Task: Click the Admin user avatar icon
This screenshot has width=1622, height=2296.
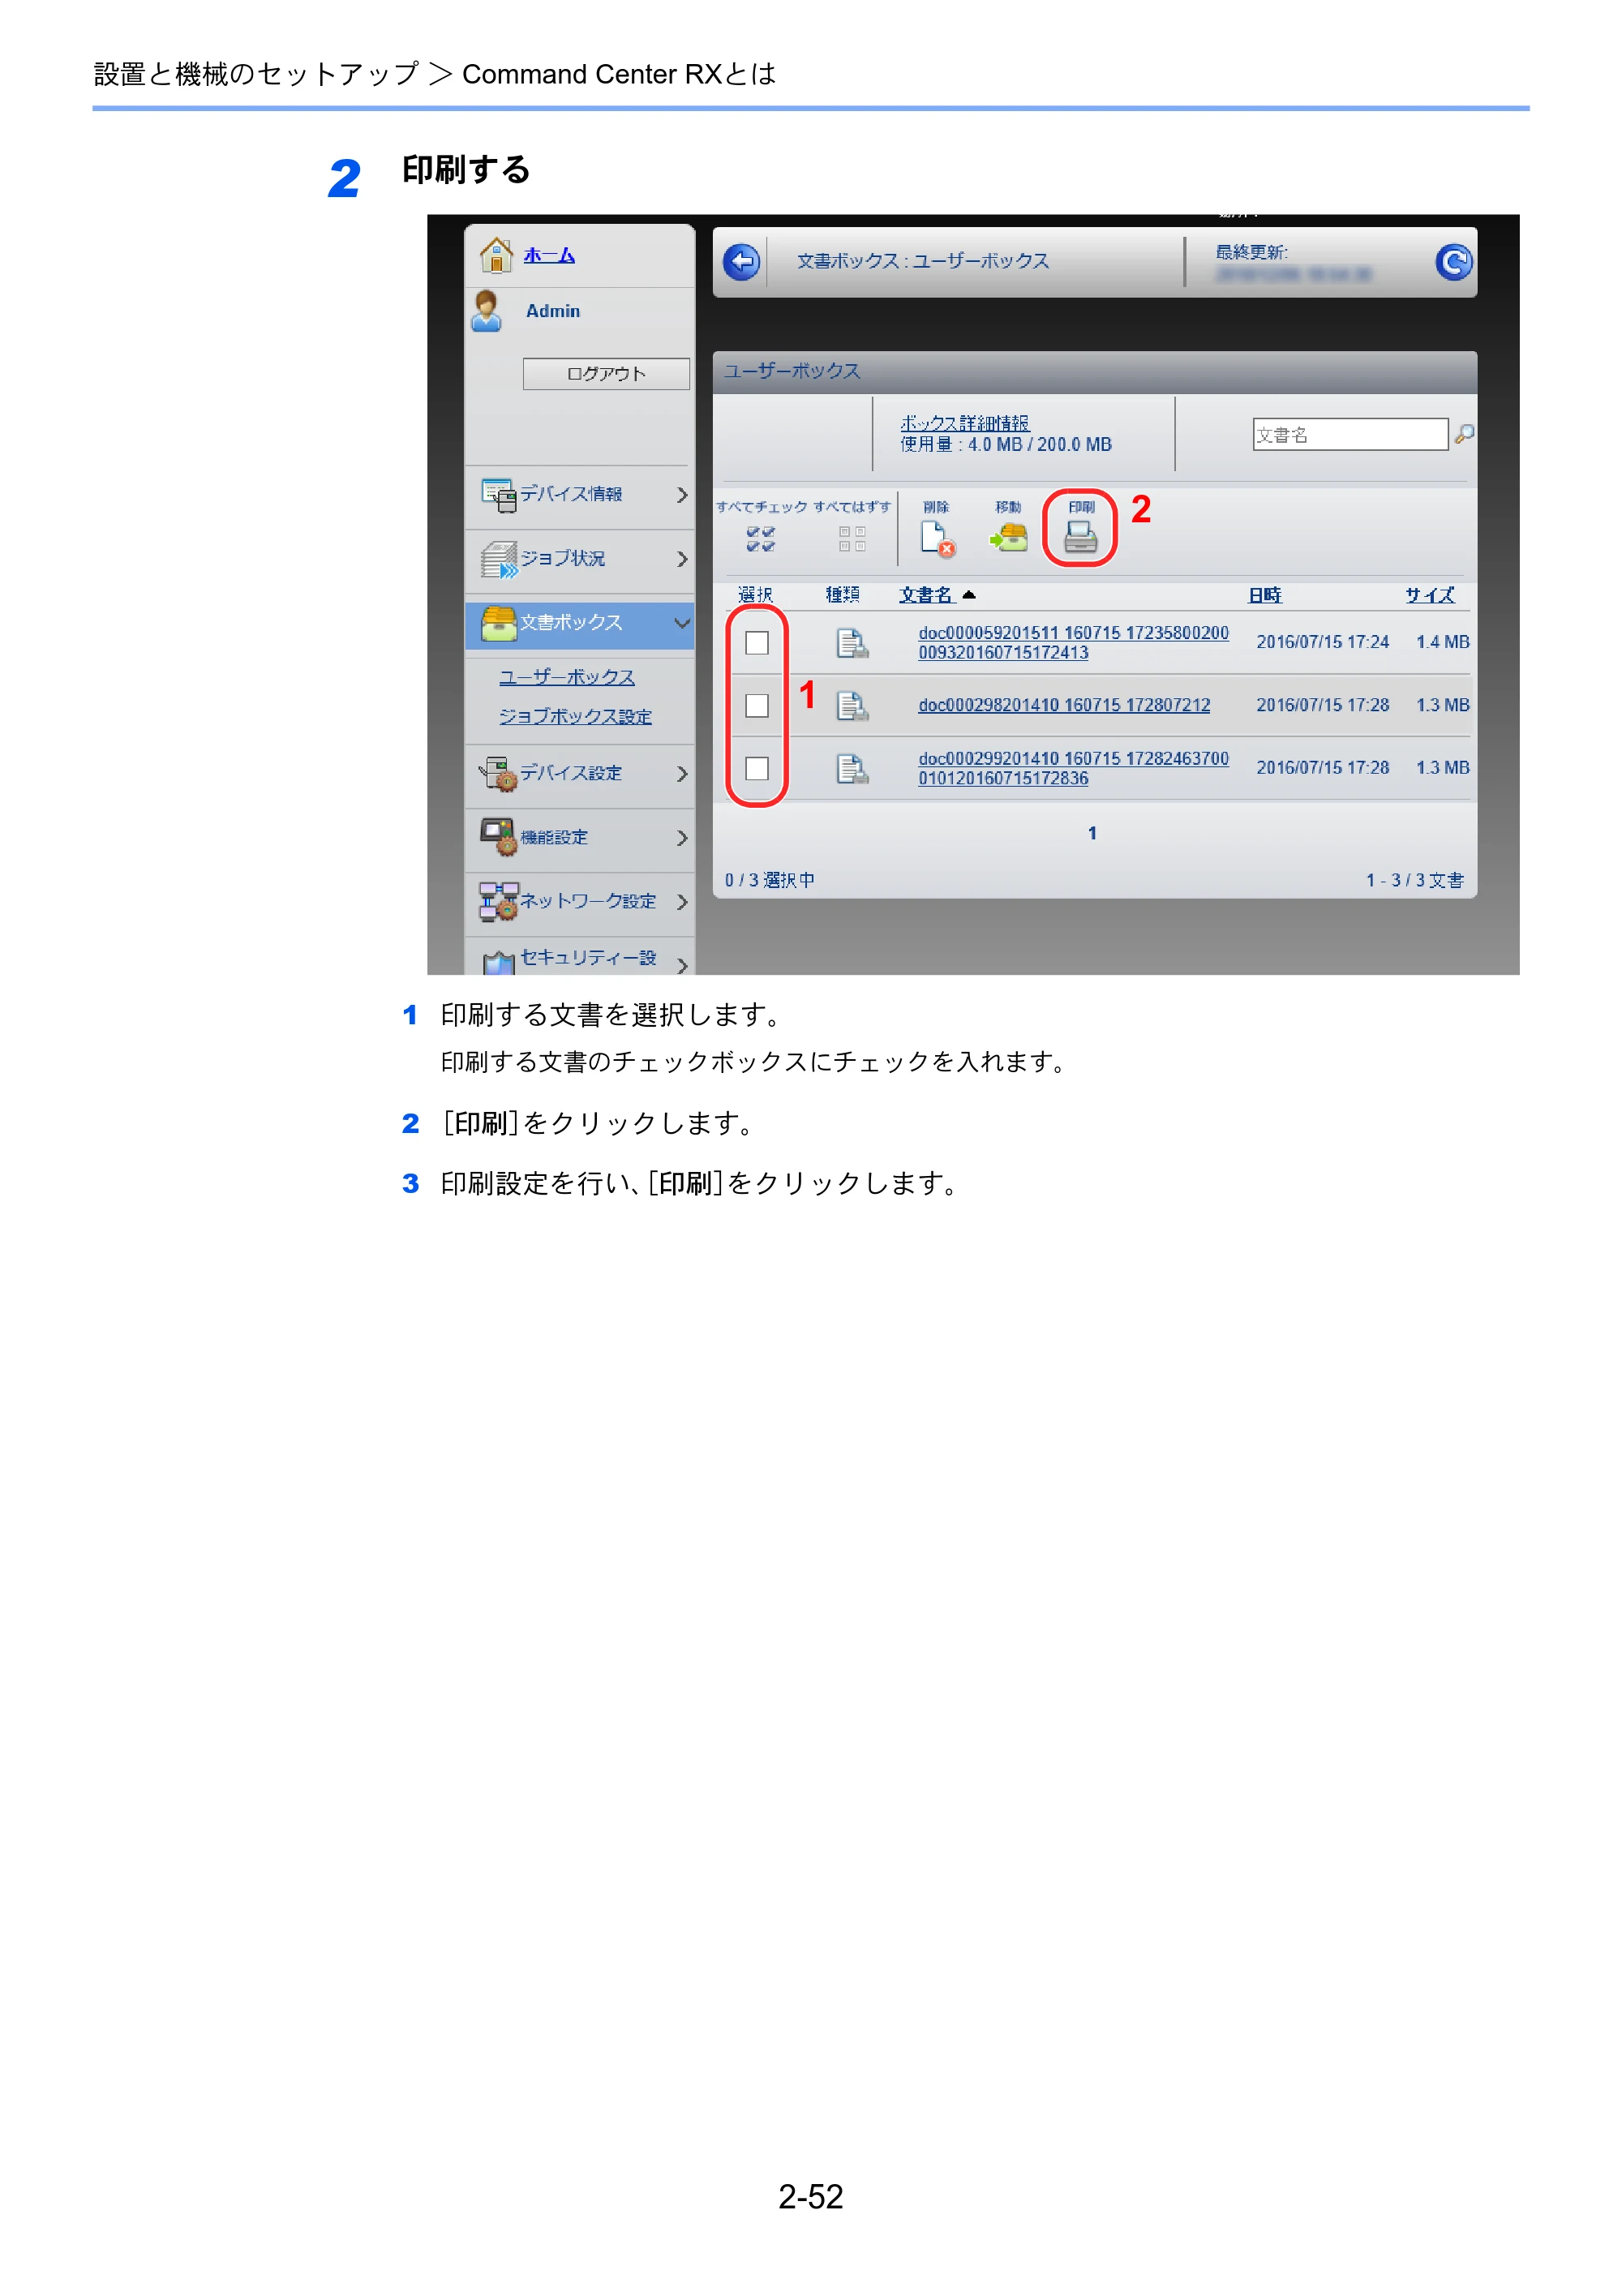Action: tap(487, 311)
